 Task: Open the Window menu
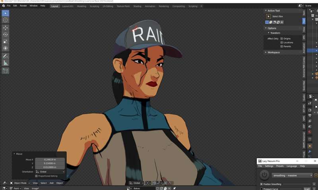pyautogui.click(x=33, y=6)
